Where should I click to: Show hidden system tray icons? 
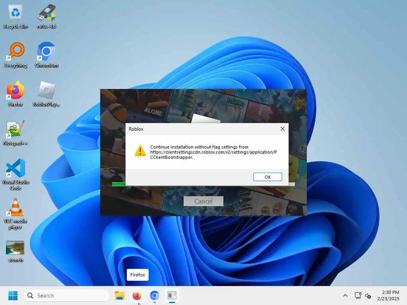345,295
